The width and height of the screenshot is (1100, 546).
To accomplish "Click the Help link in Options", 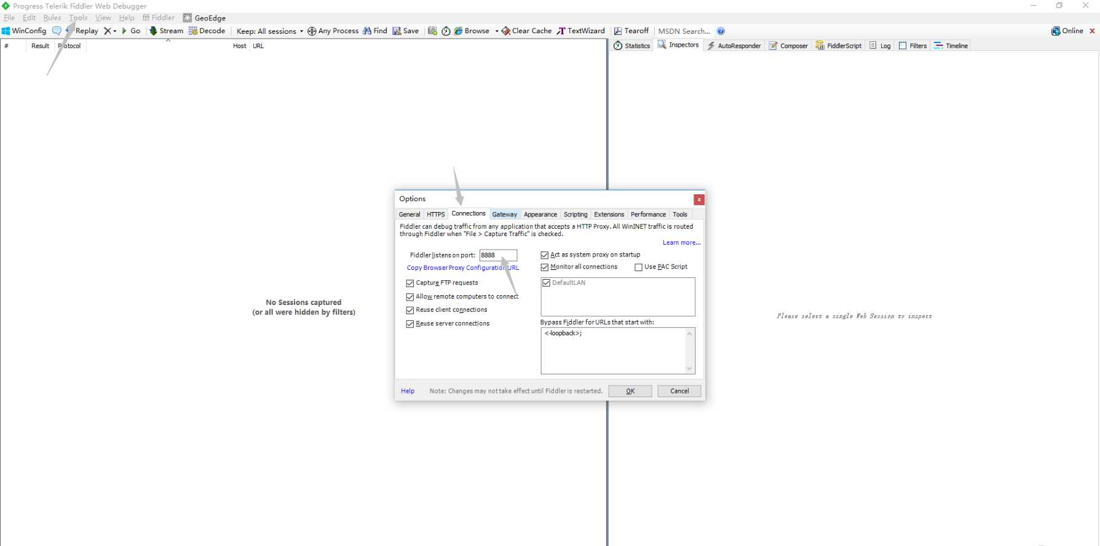I will (408, 391).
